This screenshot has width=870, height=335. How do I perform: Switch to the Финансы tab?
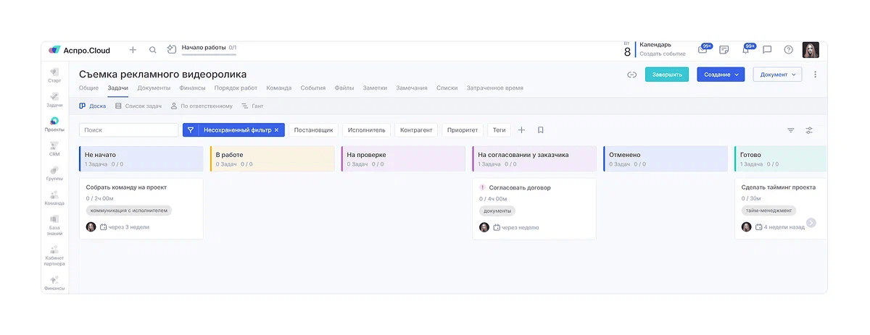[192, 88]
